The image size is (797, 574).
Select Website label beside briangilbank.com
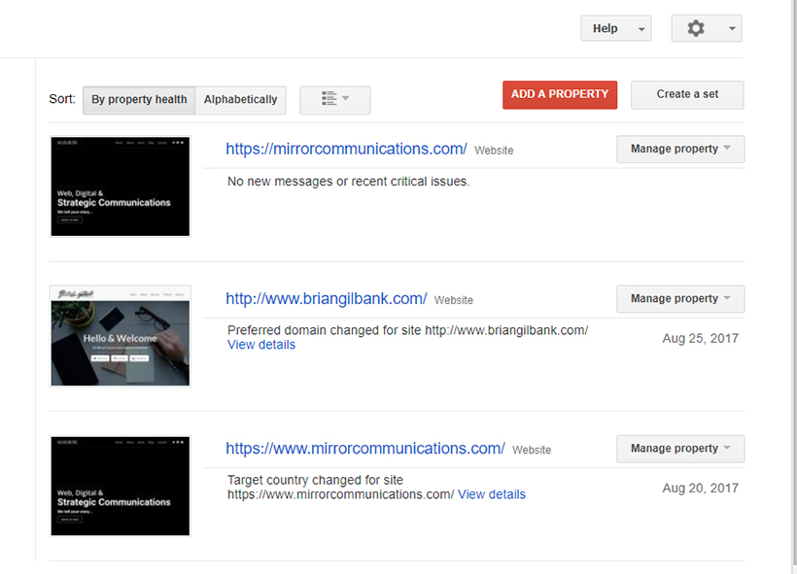[x=453, y=300]
